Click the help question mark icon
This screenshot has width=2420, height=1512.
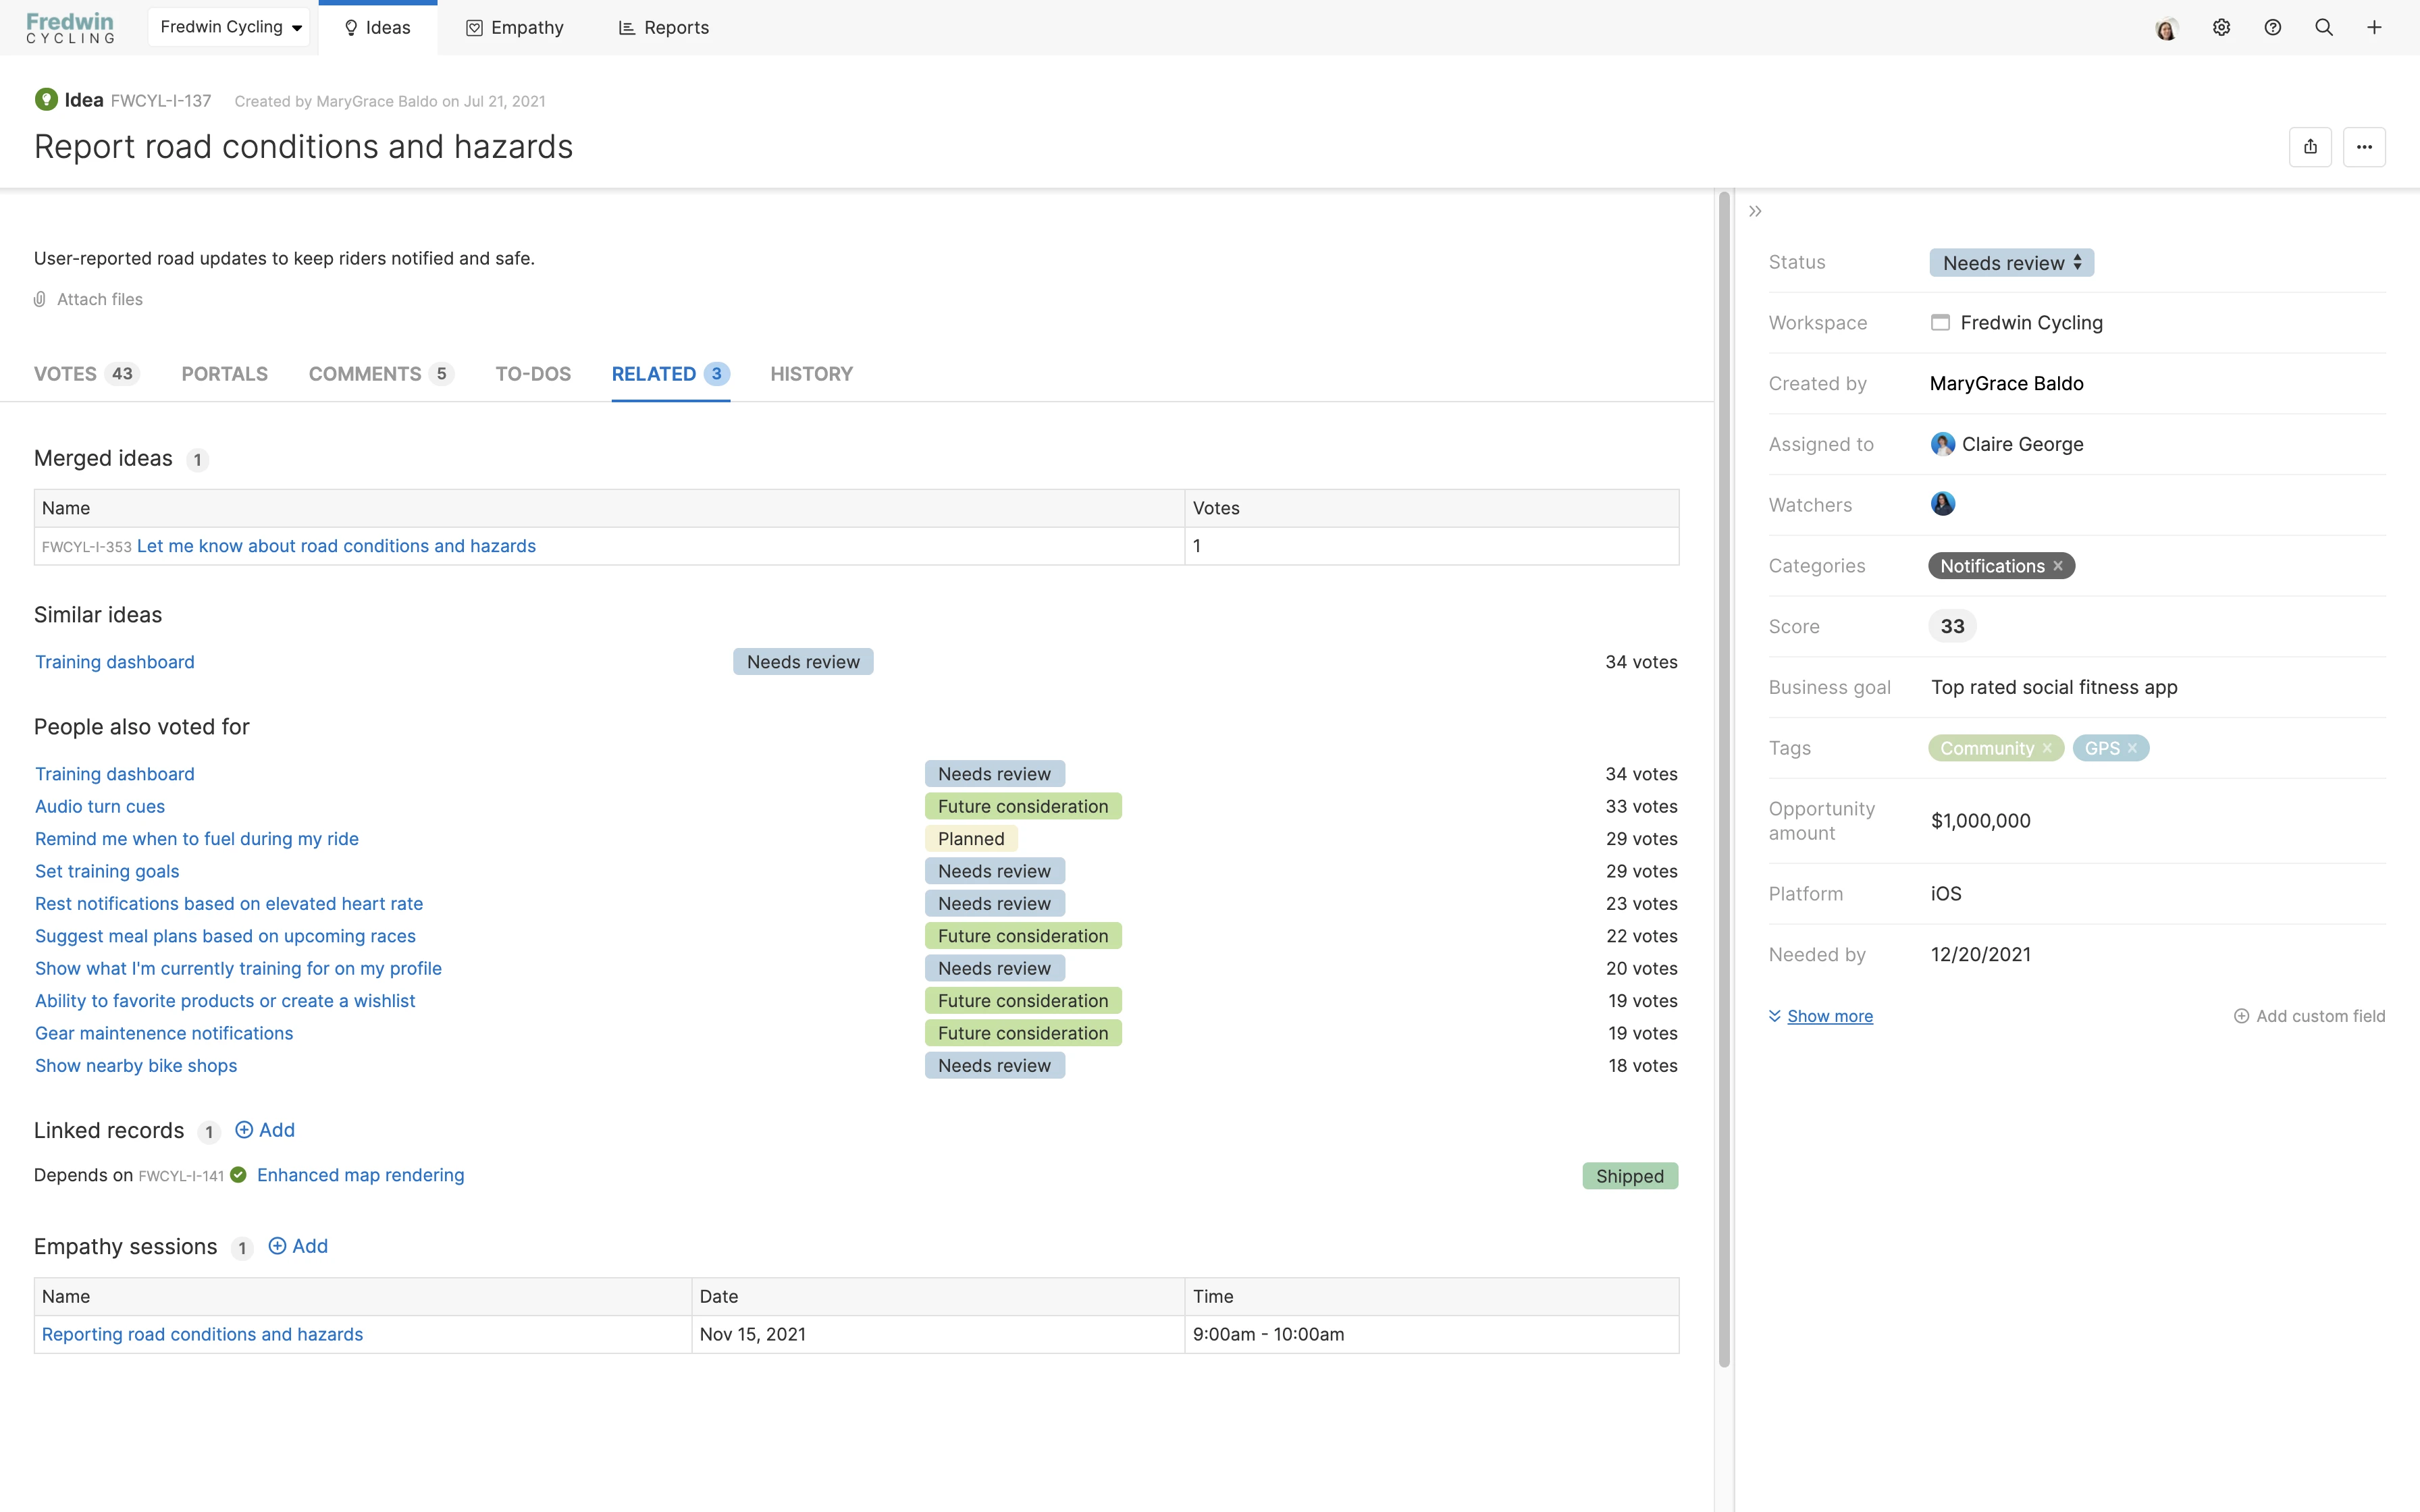pos(2272,28)
